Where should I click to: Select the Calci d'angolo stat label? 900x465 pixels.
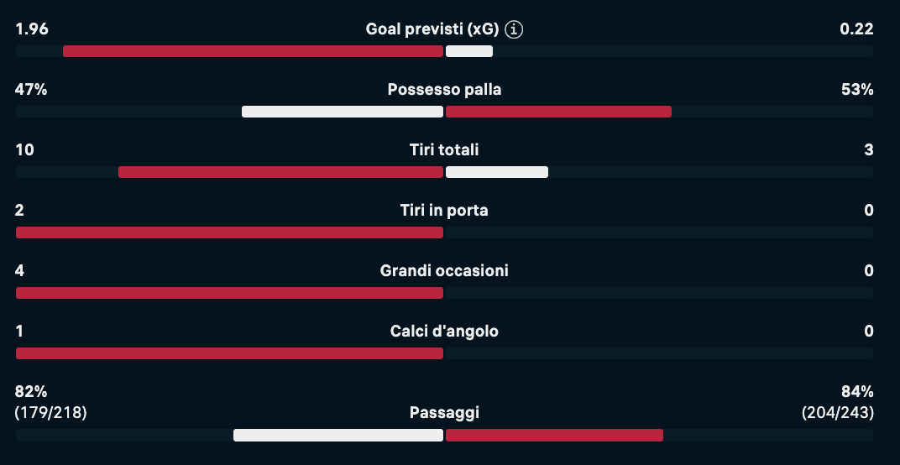[x=444, y=332]
